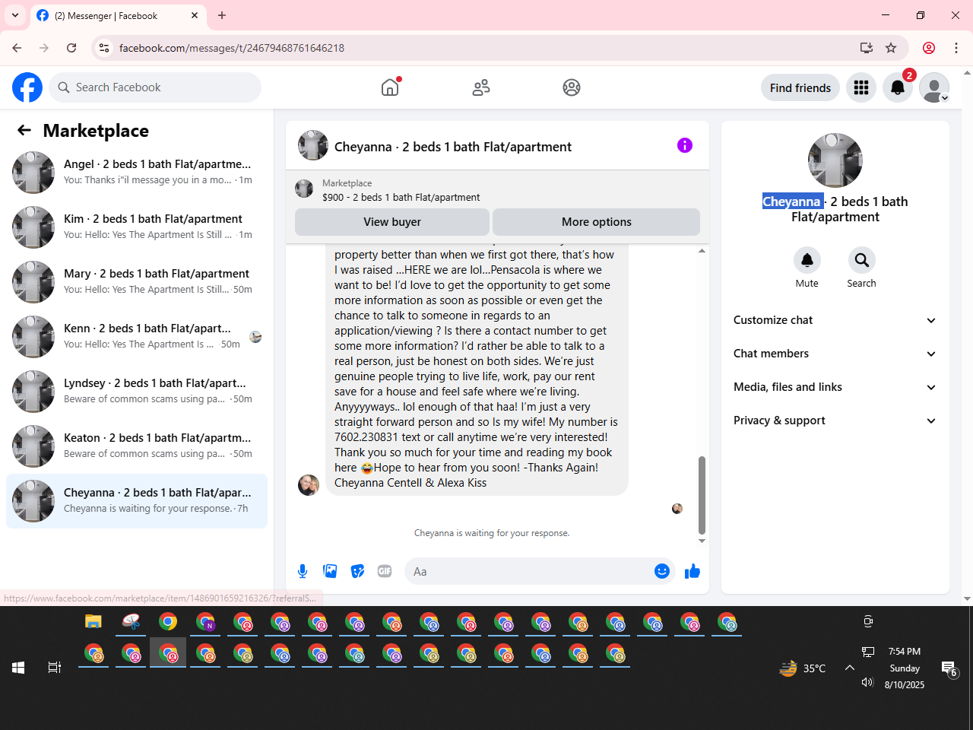This screenshot has width=973, height=730.
Task: Open a new browser tab
Action: click(222, 15)
